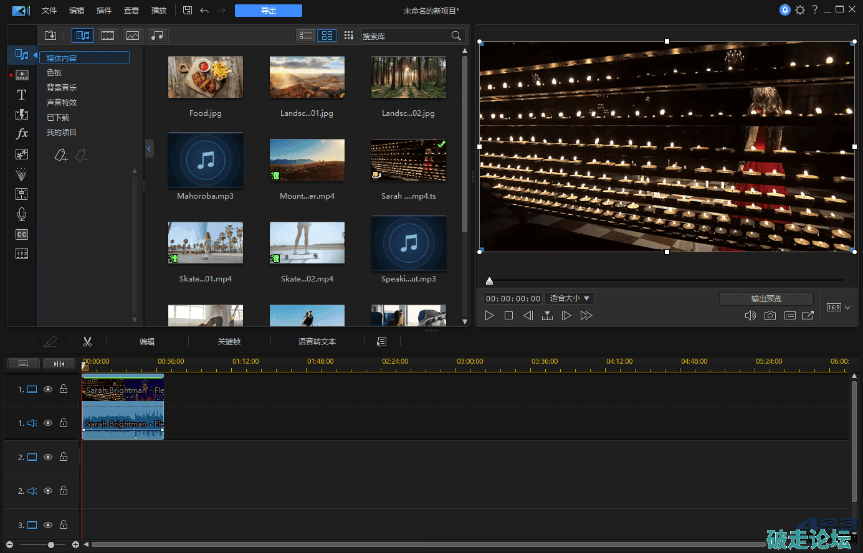Viewport: 863px width, 553px height.
Task: Hide video track 1 with eye icon
Action: tap(48, 389)
